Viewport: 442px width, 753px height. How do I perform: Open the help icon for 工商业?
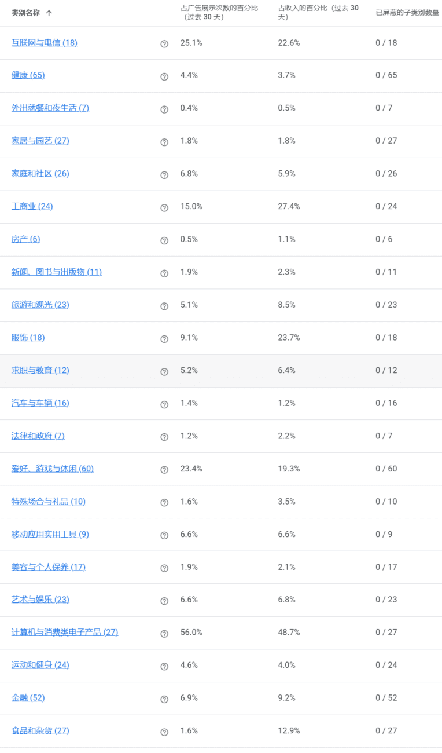164,208
